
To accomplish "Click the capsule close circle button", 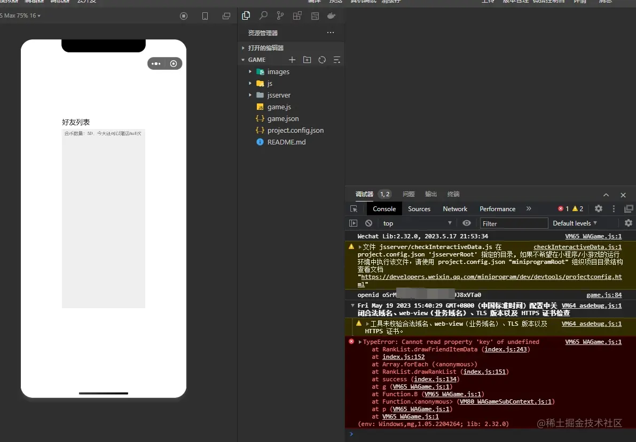I will 174,63.
